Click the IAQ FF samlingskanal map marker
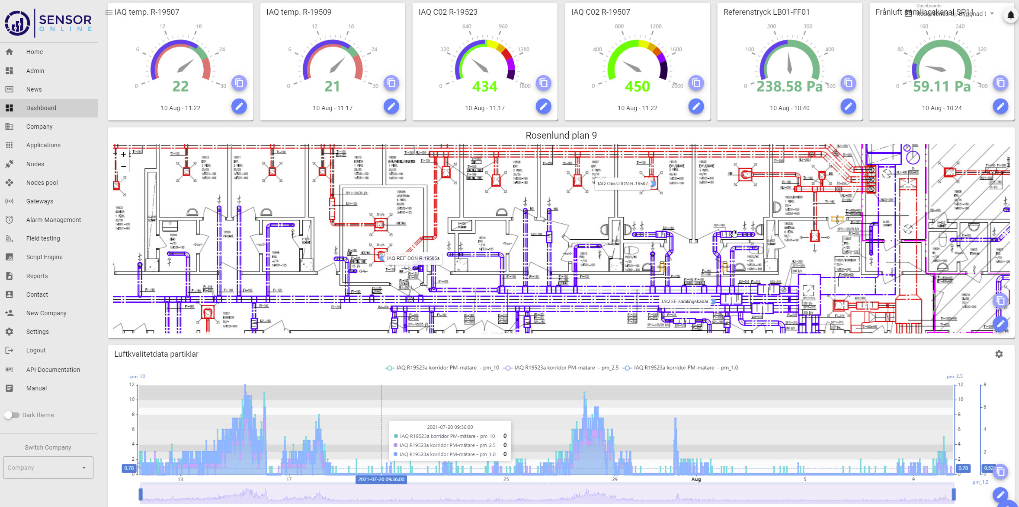The image size is (1019, 507). (x=713, y=301)
